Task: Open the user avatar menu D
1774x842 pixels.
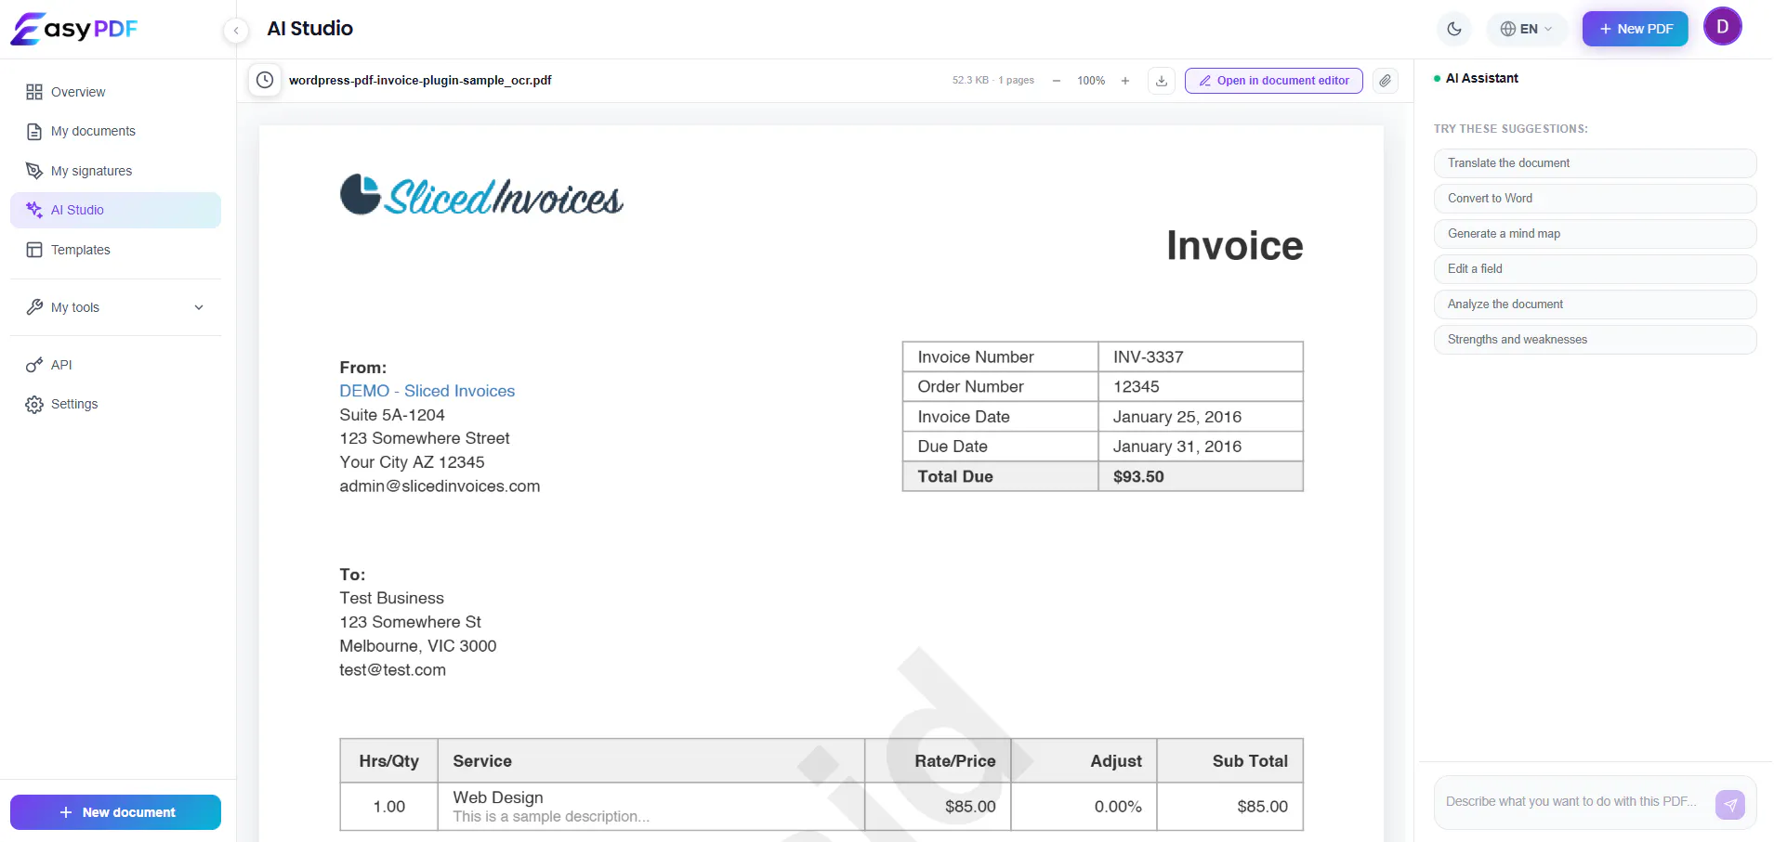Action: 1723,26
